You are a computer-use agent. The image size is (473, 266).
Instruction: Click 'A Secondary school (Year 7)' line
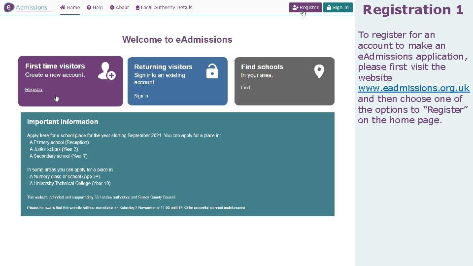click(59, 156)
